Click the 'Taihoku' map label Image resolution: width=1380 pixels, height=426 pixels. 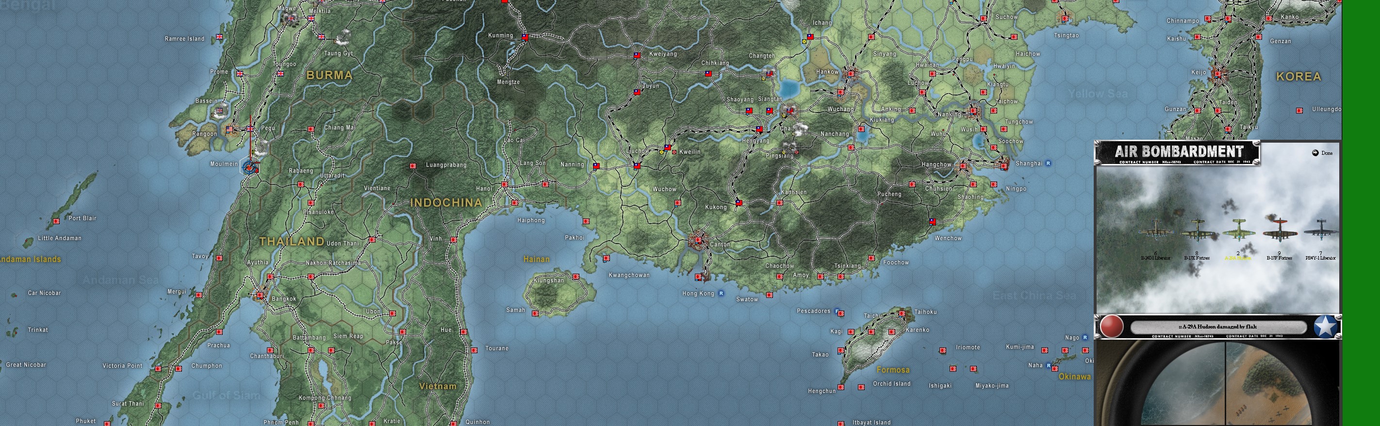[x=926, y=312]
